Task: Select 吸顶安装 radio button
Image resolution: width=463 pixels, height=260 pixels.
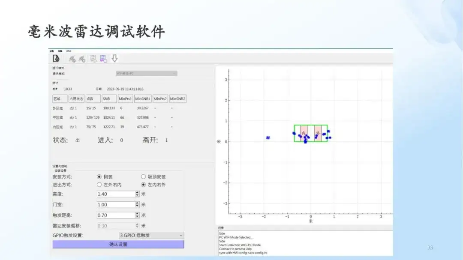Action: point(143,177)
